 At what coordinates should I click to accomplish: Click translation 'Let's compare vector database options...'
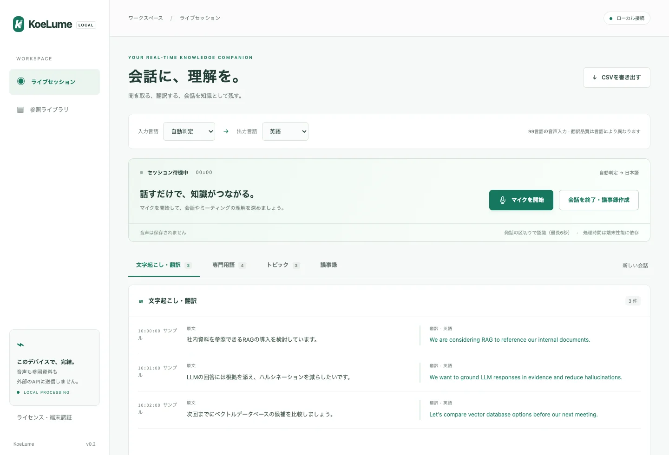click(513, 415)
